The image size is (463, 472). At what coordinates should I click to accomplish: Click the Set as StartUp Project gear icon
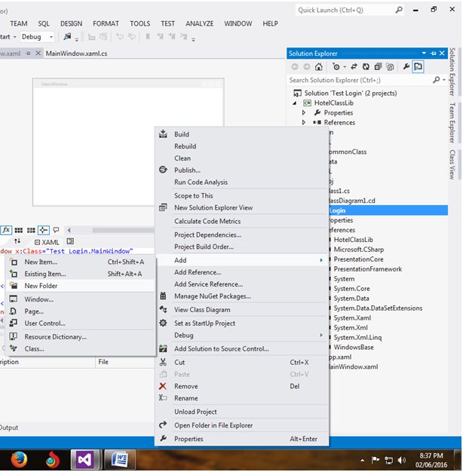pyautogui.click(x=163, y=323)
